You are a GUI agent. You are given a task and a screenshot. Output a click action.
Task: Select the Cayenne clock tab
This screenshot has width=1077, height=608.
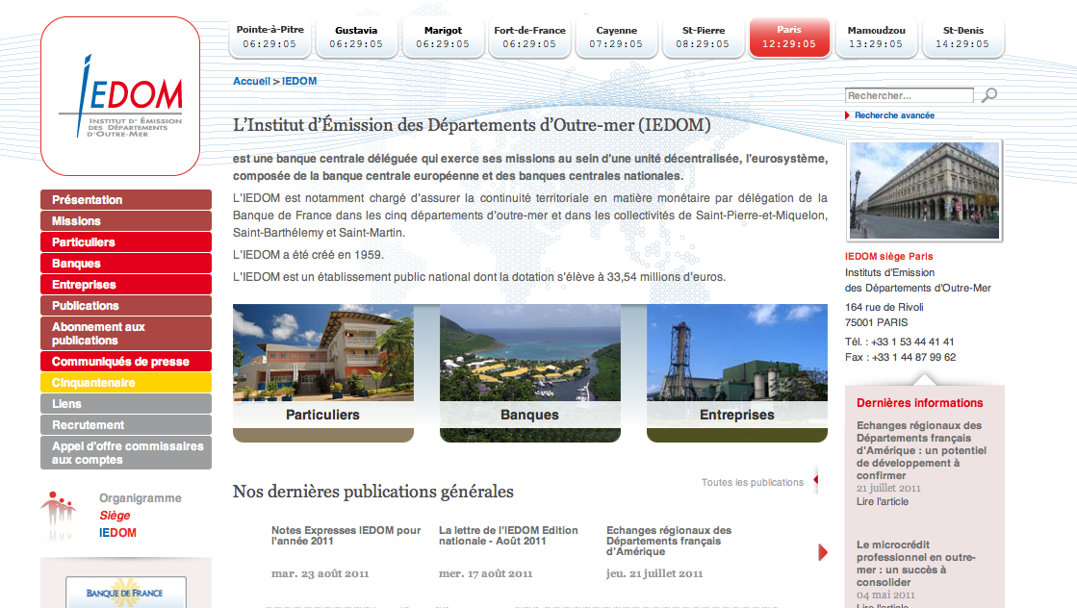click(616, 38)
